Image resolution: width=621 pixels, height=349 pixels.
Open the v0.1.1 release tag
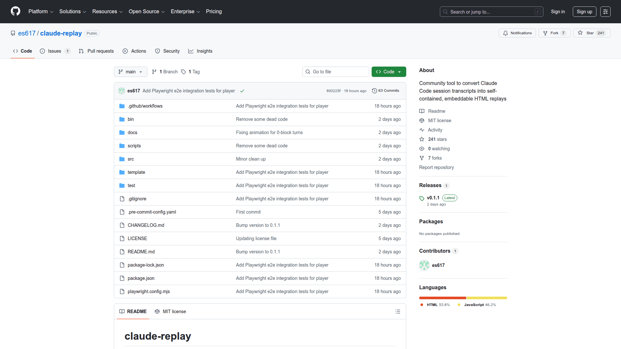433,198
